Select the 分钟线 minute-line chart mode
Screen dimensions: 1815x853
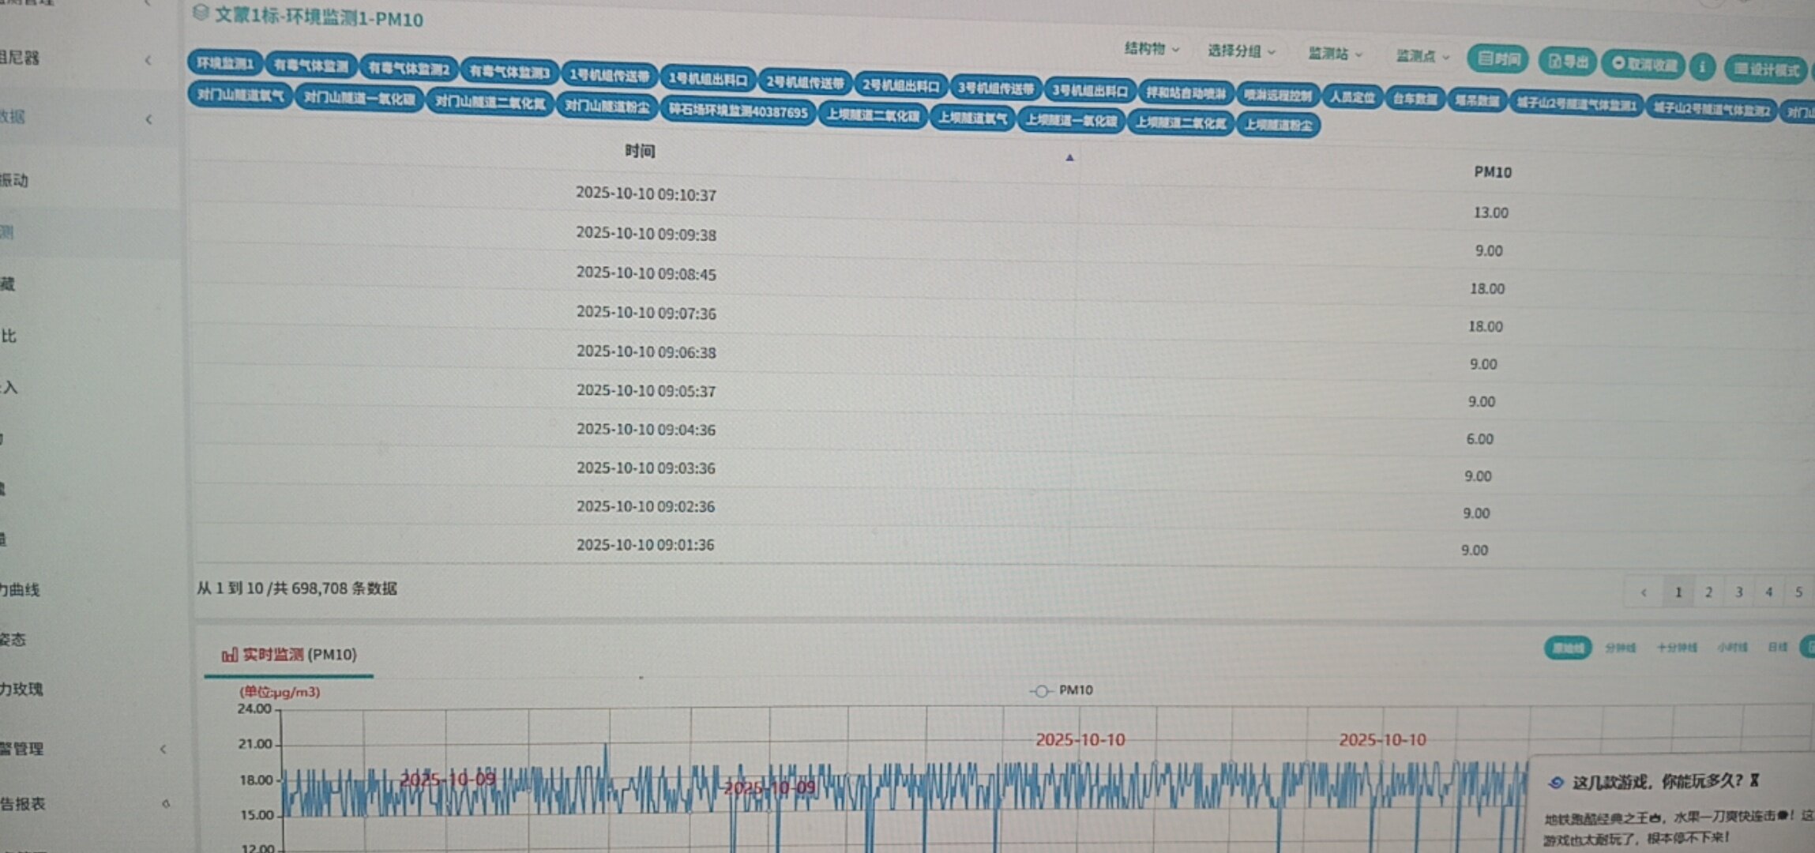(x=1620, y=648)
